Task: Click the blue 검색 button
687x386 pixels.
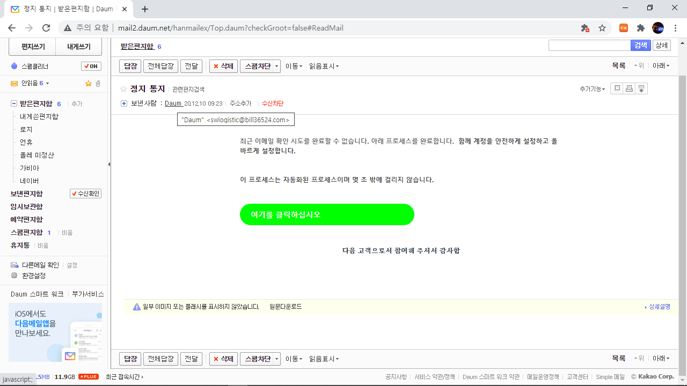Action: coord(641,46)
